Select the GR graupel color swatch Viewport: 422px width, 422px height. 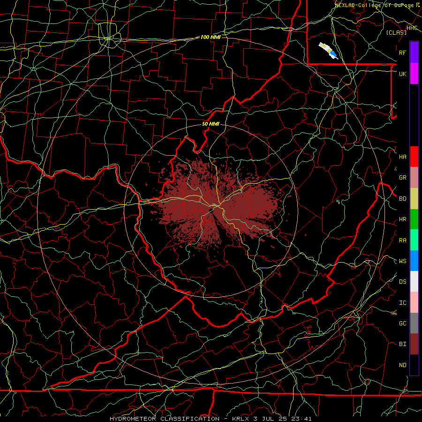click(414, 178)
